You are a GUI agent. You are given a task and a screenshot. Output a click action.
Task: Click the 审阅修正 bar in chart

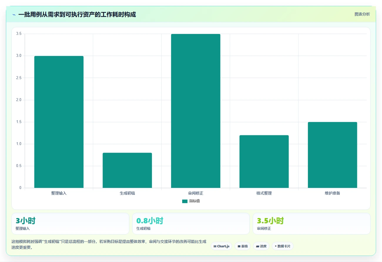click(x=196, y=111)
